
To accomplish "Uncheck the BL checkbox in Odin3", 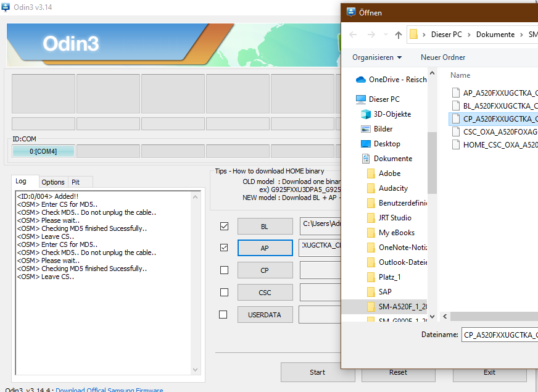I will point(224,226).
